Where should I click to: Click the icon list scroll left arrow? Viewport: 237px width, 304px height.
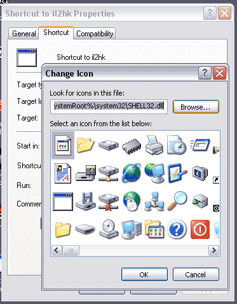tap(57, 250)
